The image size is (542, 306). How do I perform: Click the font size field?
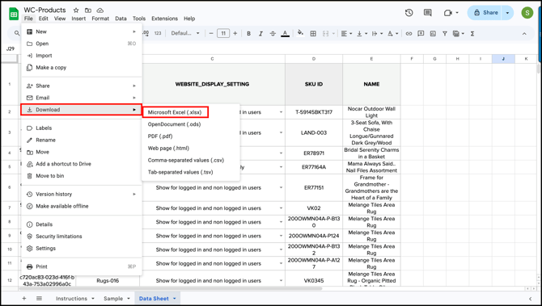pos(223,33)
